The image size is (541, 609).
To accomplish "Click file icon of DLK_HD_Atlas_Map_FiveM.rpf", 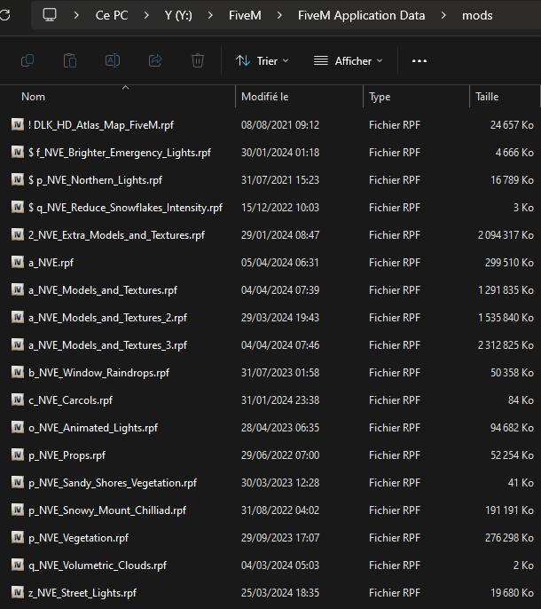I will [x=18, y=124].
